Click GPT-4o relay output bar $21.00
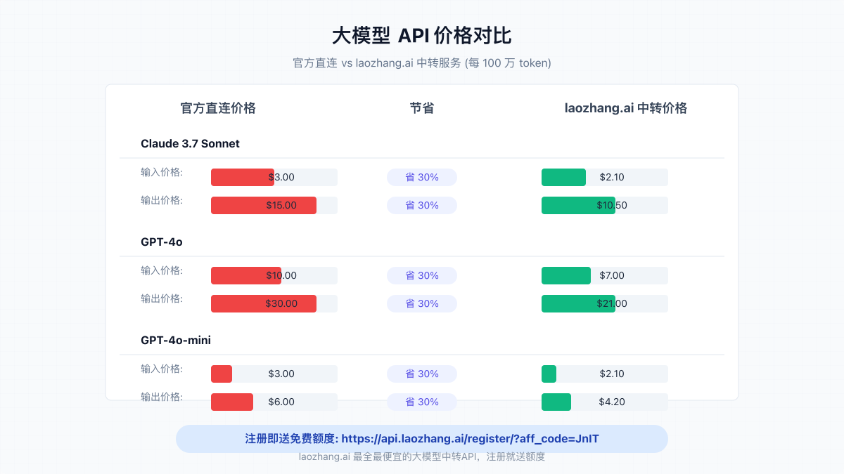Viewport: 844px width, 474px height. point(605,303)
